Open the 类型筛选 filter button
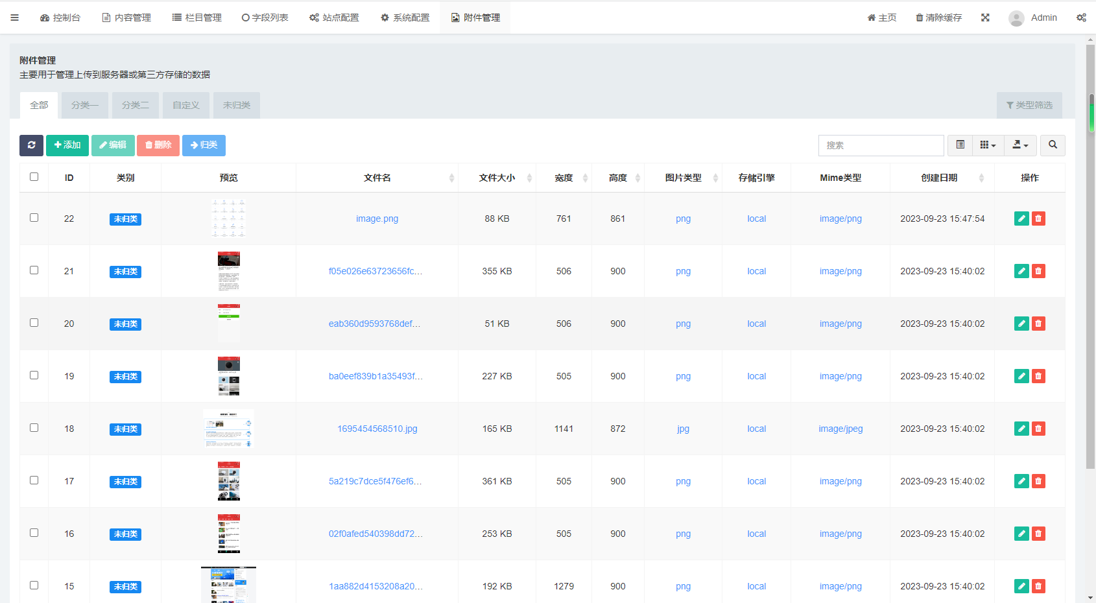 coord(1029,105)
